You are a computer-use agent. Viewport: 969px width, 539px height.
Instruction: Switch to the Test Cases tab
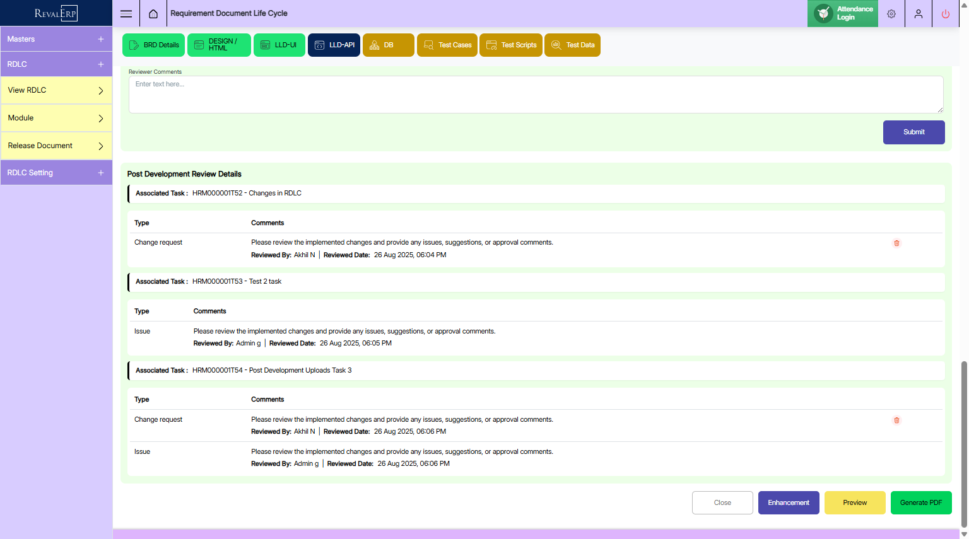[447, 45]
